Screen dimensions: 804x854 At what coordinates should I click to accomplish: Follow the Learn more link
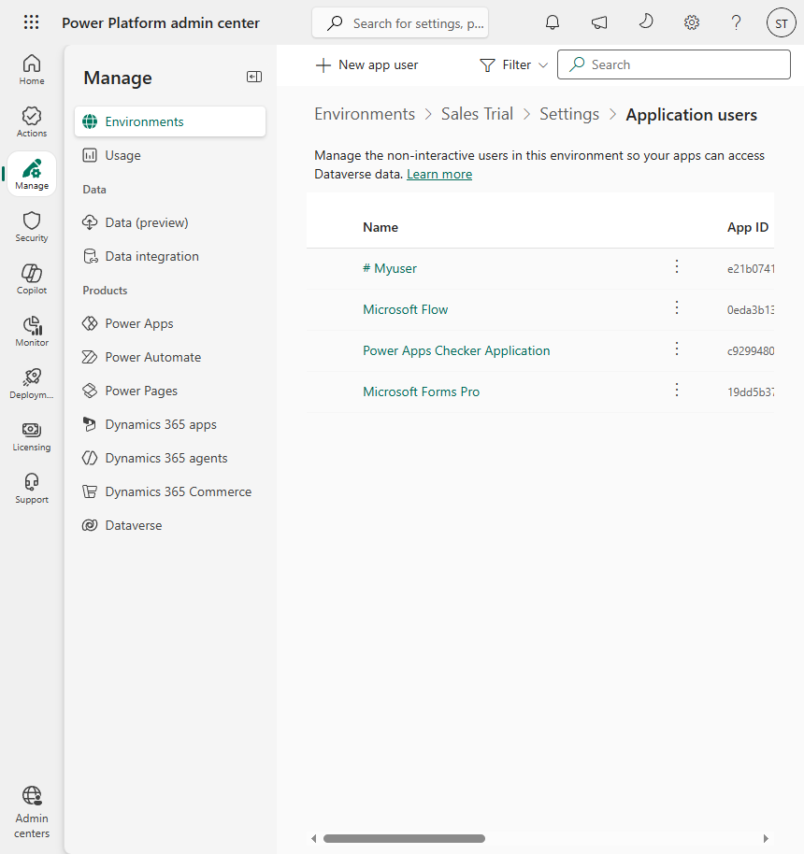[x=439, y=175]
